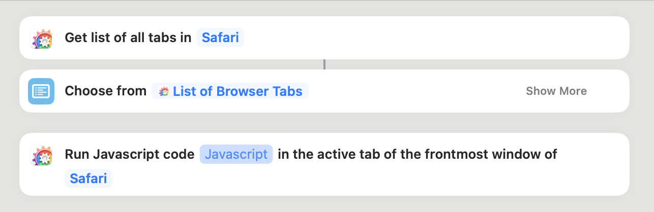This screenshot has height=212, width=654.
Task: Click the "Choose from" action label
Action: click(106, 91)
